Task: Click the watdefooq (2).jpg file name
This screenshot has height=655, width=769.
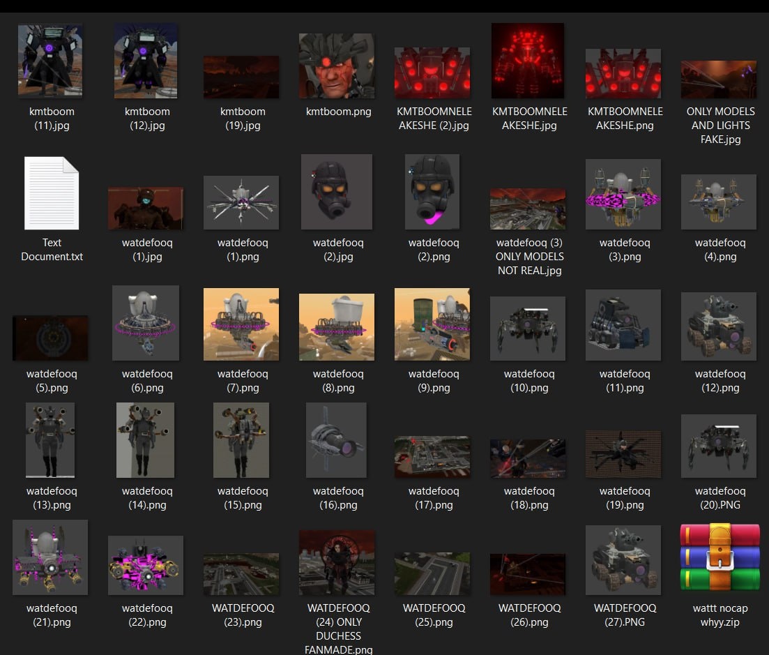Action: click(x=338, y=249)
